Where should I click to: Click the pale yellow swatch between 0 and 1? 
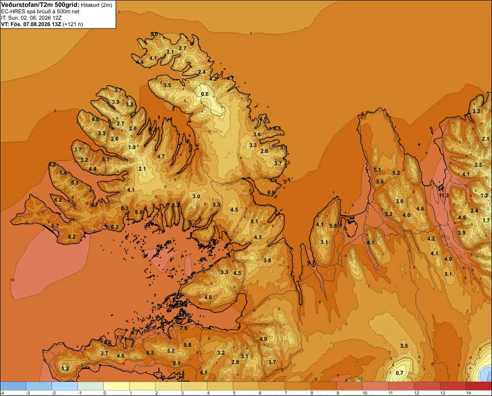[117, 386]
